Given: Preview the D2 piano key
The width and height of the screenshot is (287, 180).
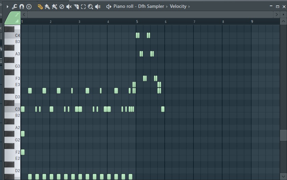Looking at the screenshot, I should click(x=12, y=171).
